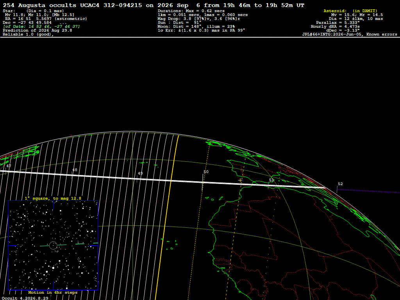Image resolution: width=400 pixels, height=300 pixels.
Task: Select the 48 minute tick marker
Action: pyautogui.click(x=75, y=170)
